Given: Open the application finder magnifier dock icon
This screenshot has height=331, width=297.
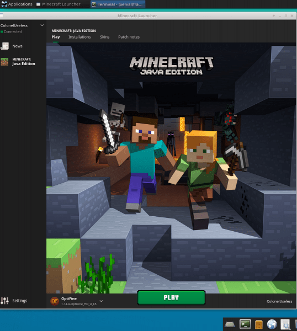Looking at the screenshot, I should [x=285, y=324].
